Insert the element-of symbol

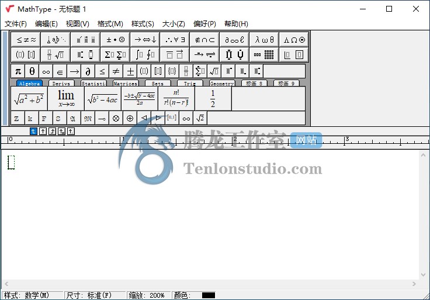[x=60, y=71]
